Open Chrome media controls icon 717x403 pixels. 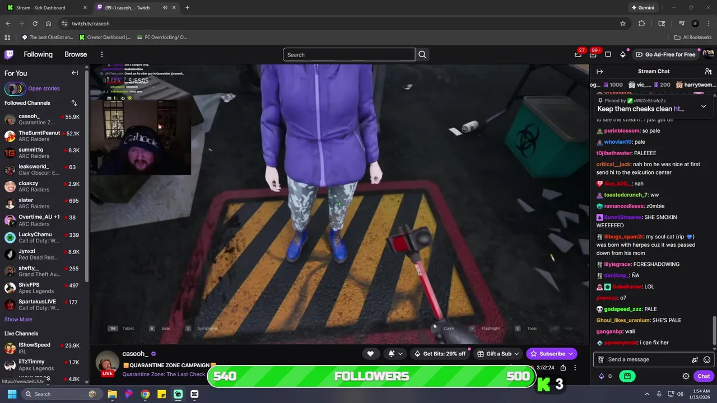click(x=682, y=24)
